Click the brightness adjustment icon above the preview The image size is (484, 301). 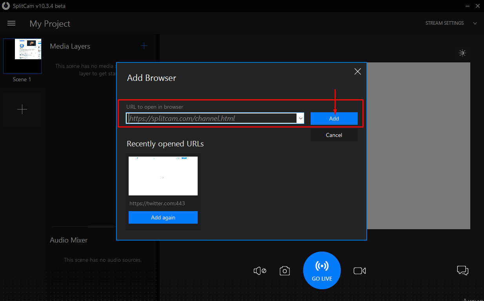[x=462, y=53]
